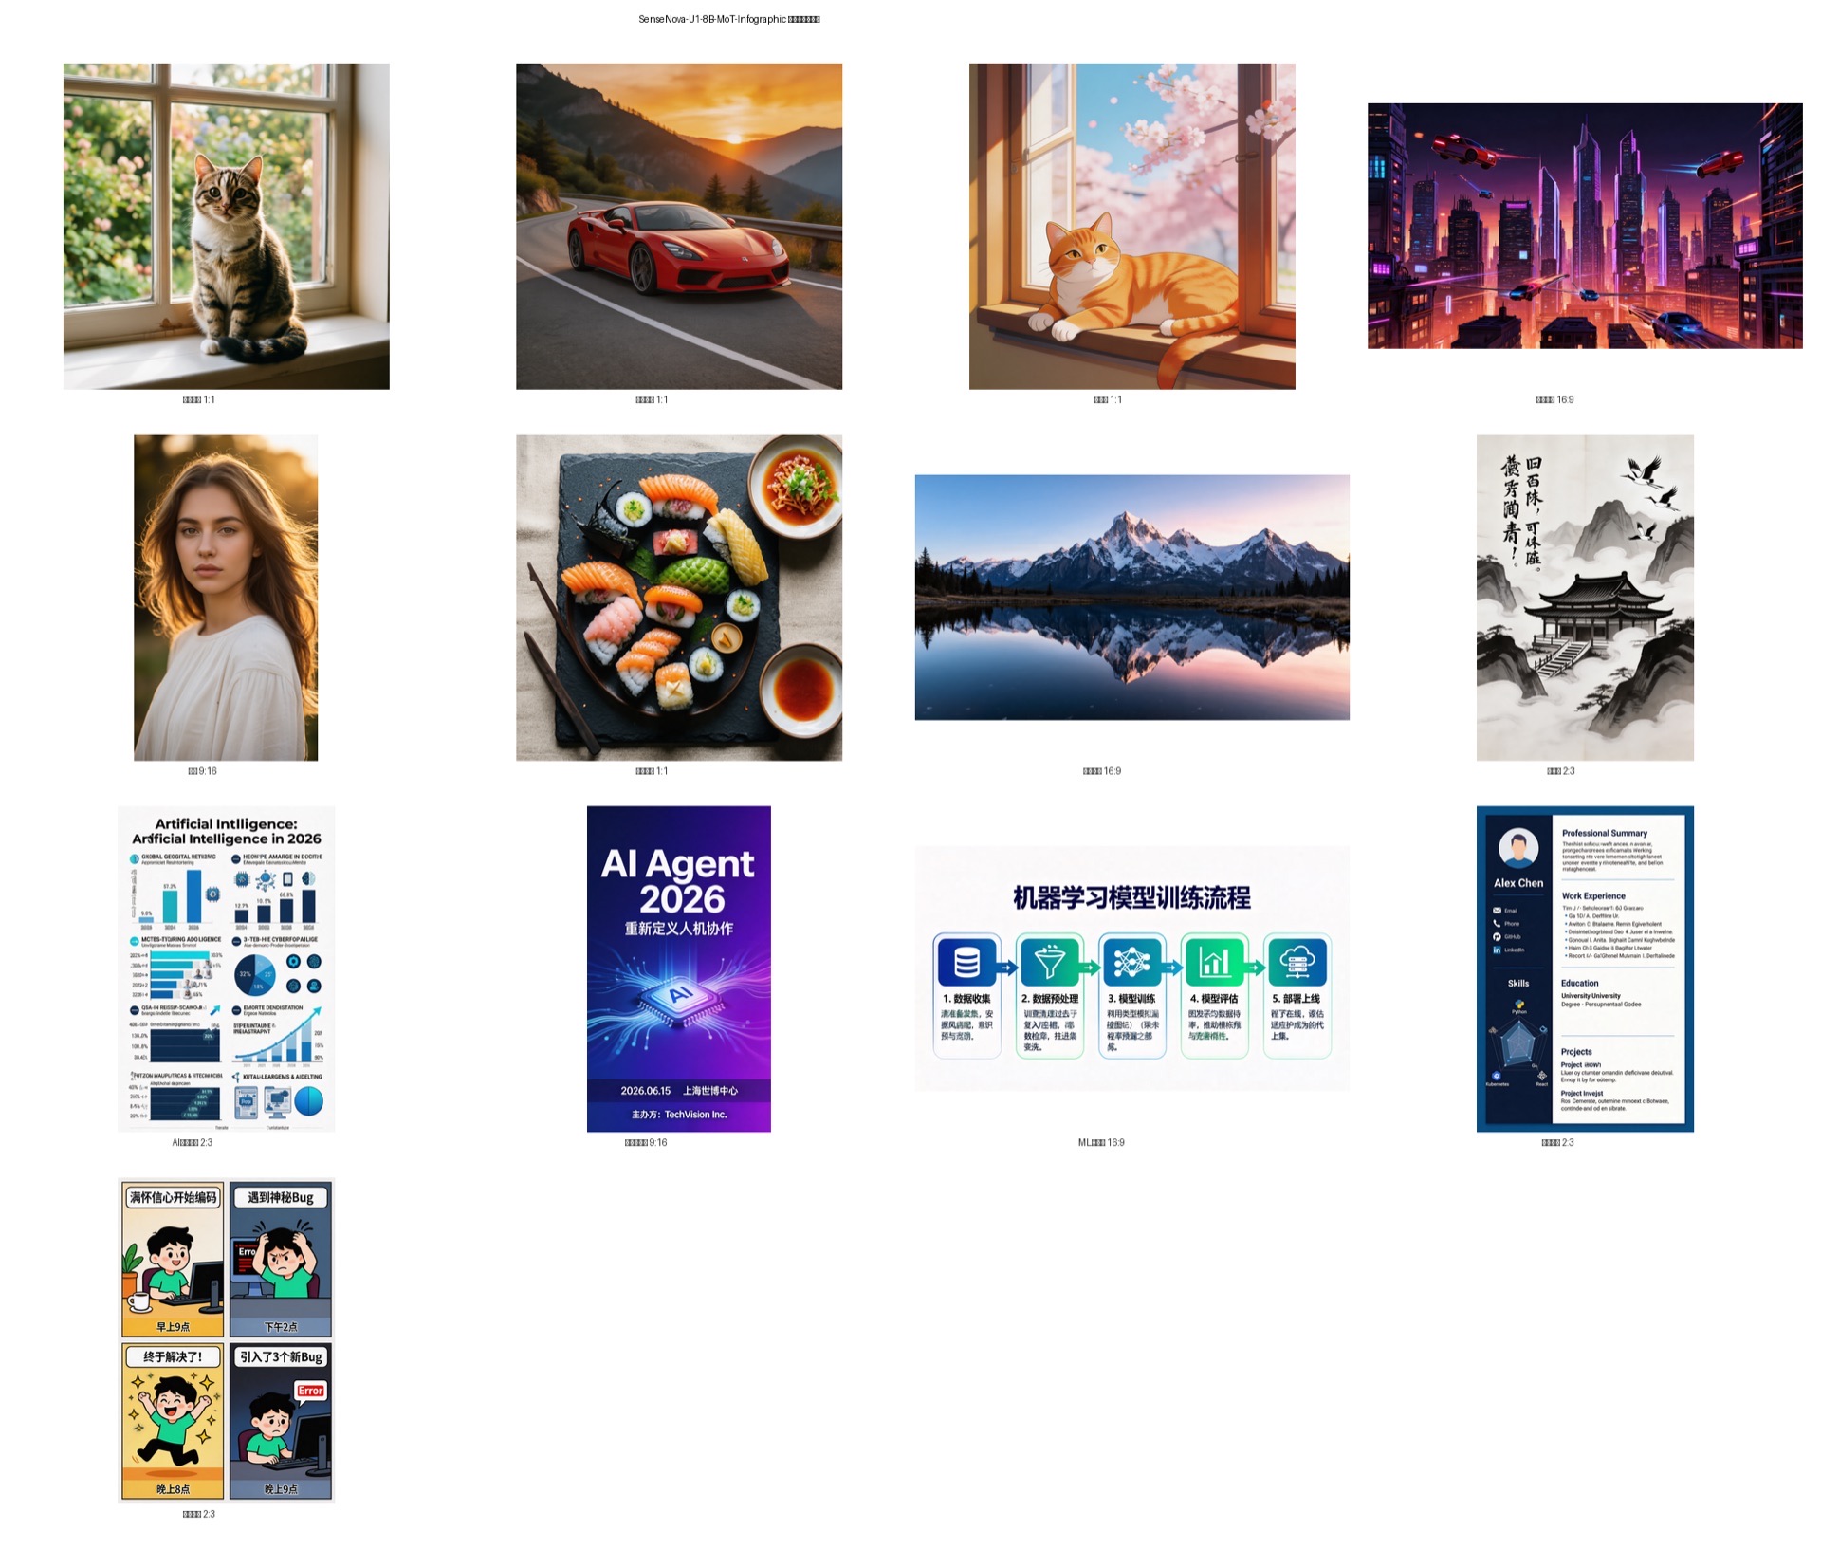The width and height of the screenshot is (1821, 1549).
Task: Open the Artificial Intelligence in 2026 infographic
Action: coord(226,968)
